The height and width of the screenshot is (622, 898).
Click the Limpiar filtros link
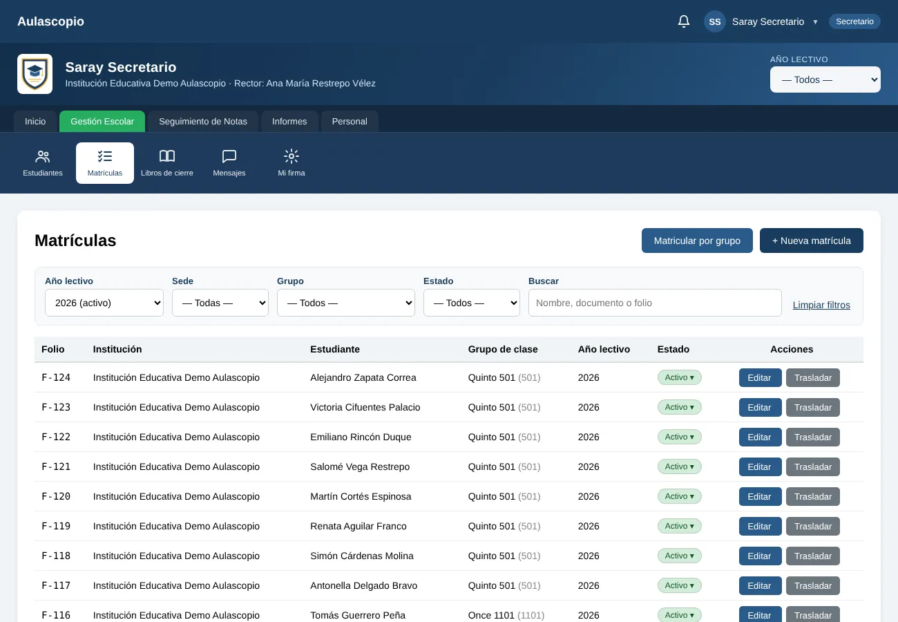point(821,305)
